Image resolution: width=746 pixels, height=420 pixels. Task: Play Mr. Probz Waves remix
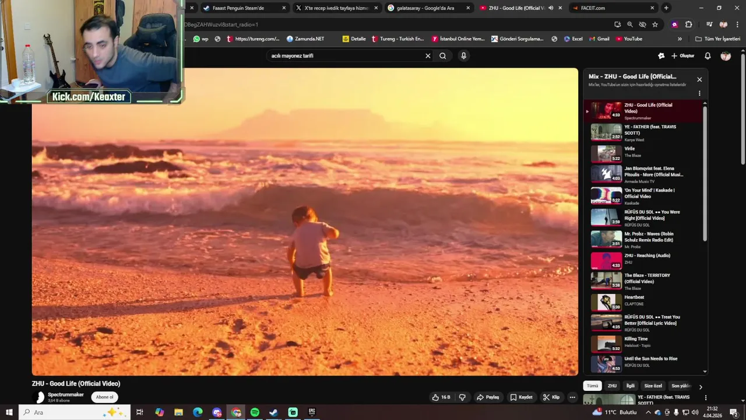[644, 239]
